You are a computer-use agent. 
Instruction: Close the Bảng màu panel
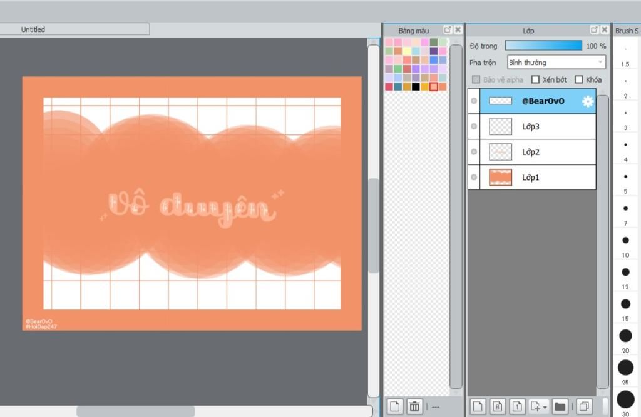pos(458,30)
